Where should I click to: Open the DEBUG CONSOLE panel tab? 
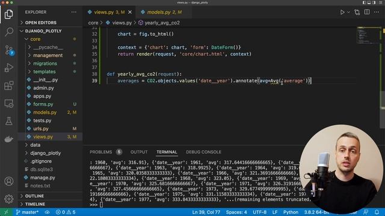[x=203, y=152]
